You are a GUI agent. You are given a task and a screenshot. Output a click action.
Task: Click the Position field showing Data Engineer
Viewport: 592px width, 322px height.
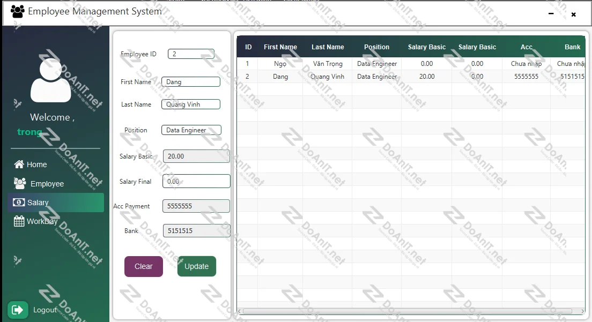pyautogui.click(x=191, y=130)
